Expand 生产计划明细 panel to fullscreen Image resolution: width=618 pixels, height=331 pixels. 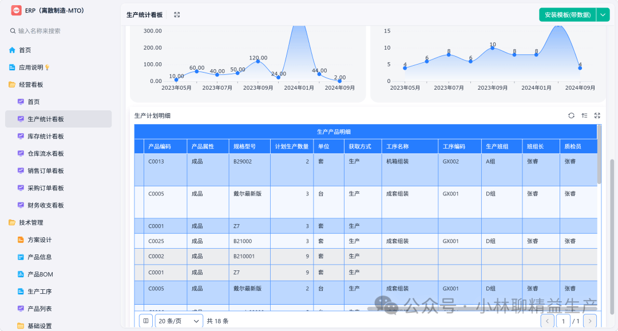click(x=597, y=115)
